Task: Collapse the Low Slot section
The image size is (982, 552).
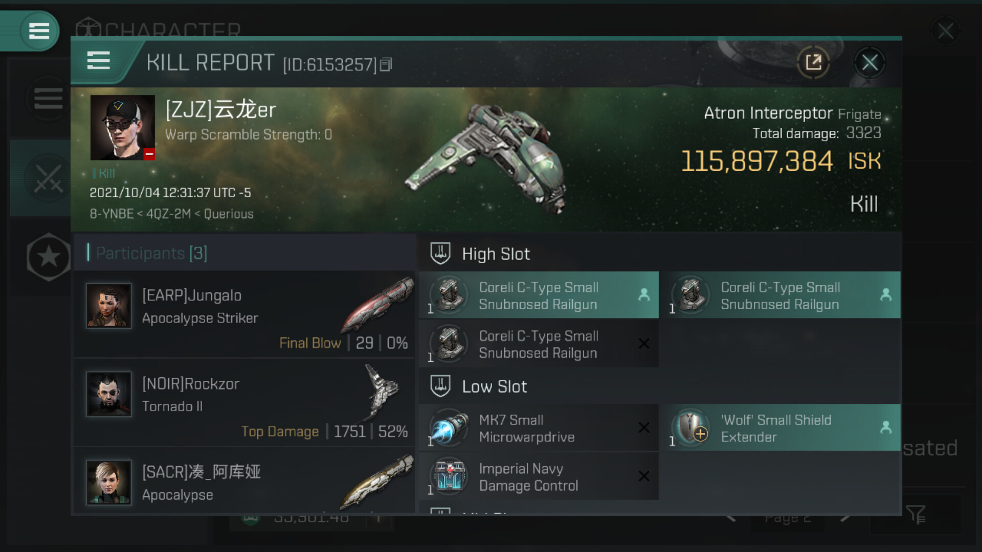Action: click(494, 386)
